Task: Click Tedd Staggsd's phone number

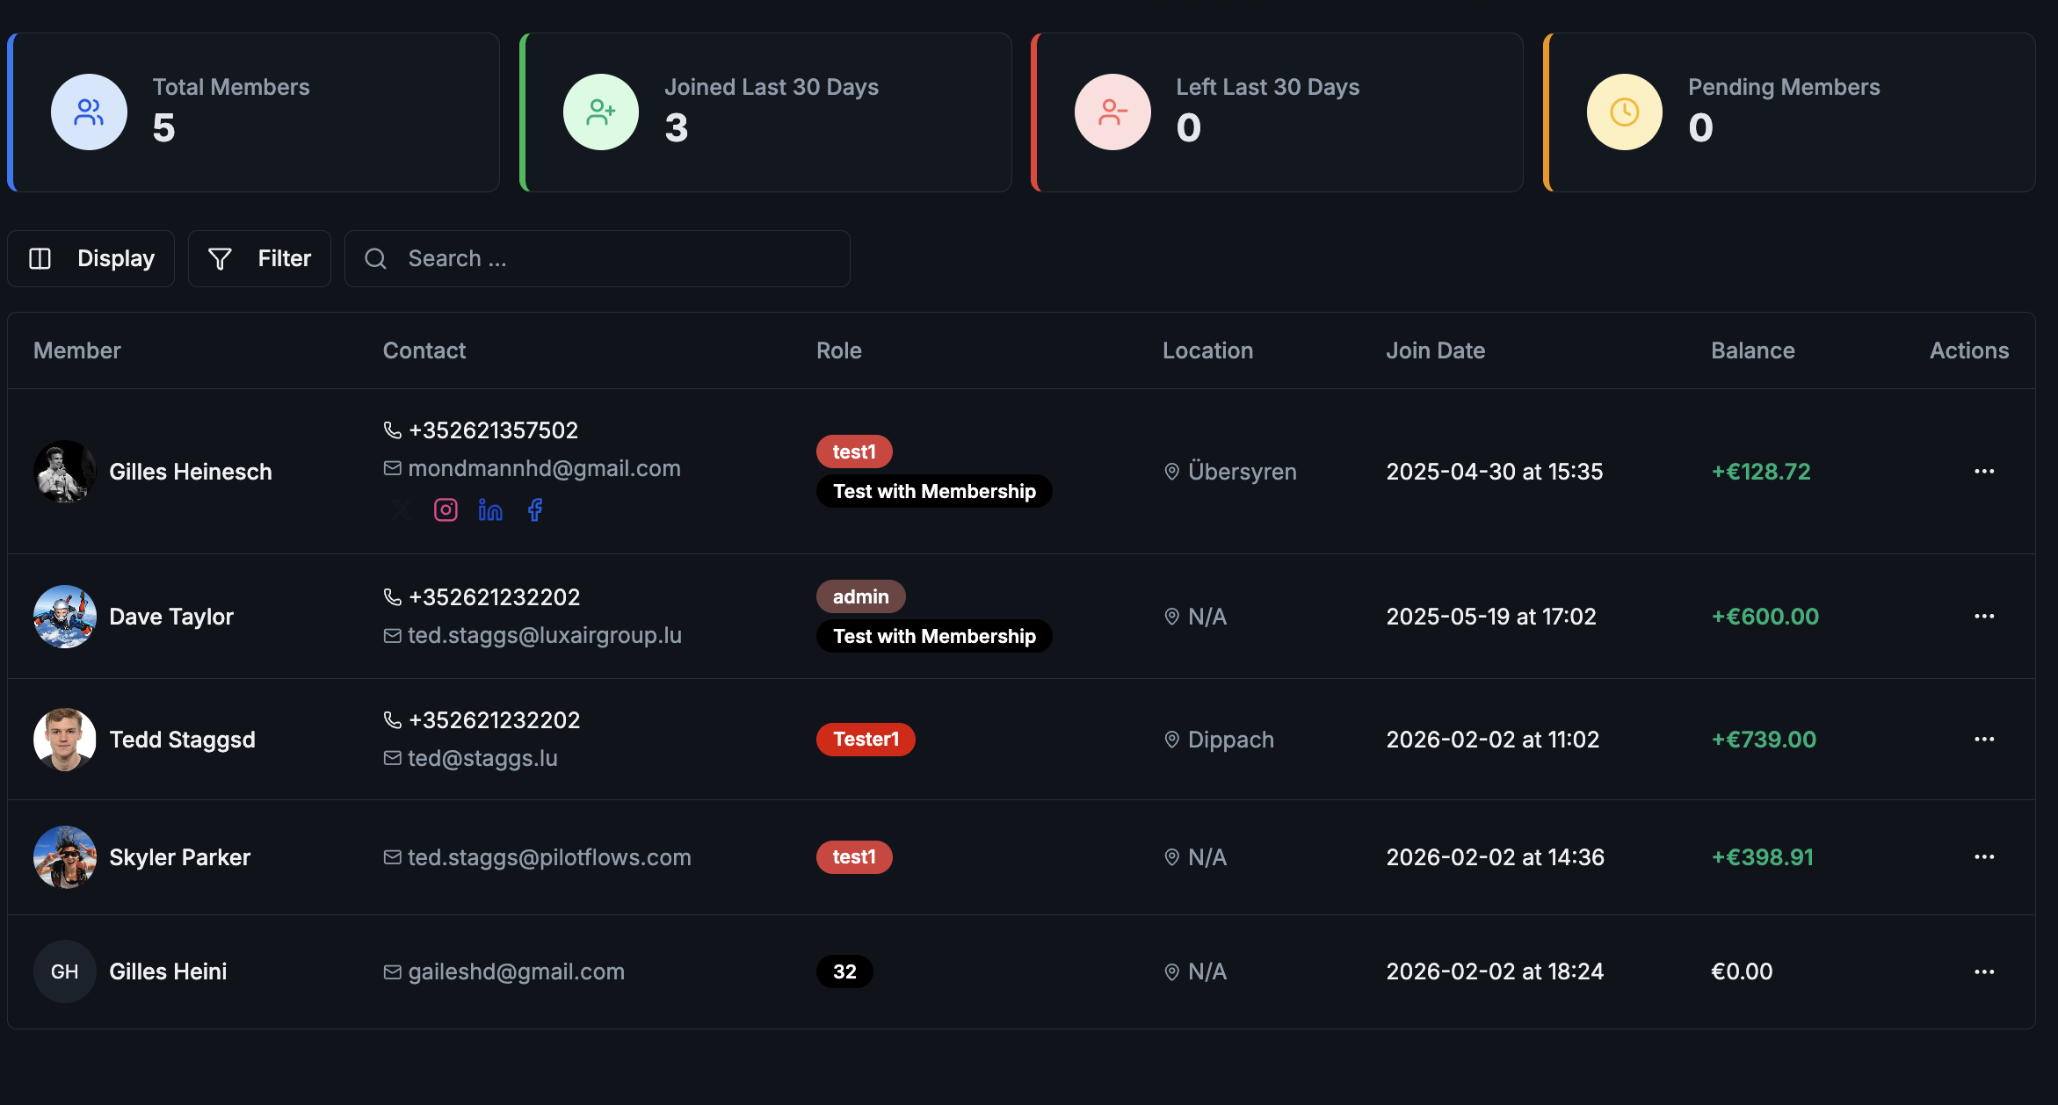Action: click(x=494, y=720)
